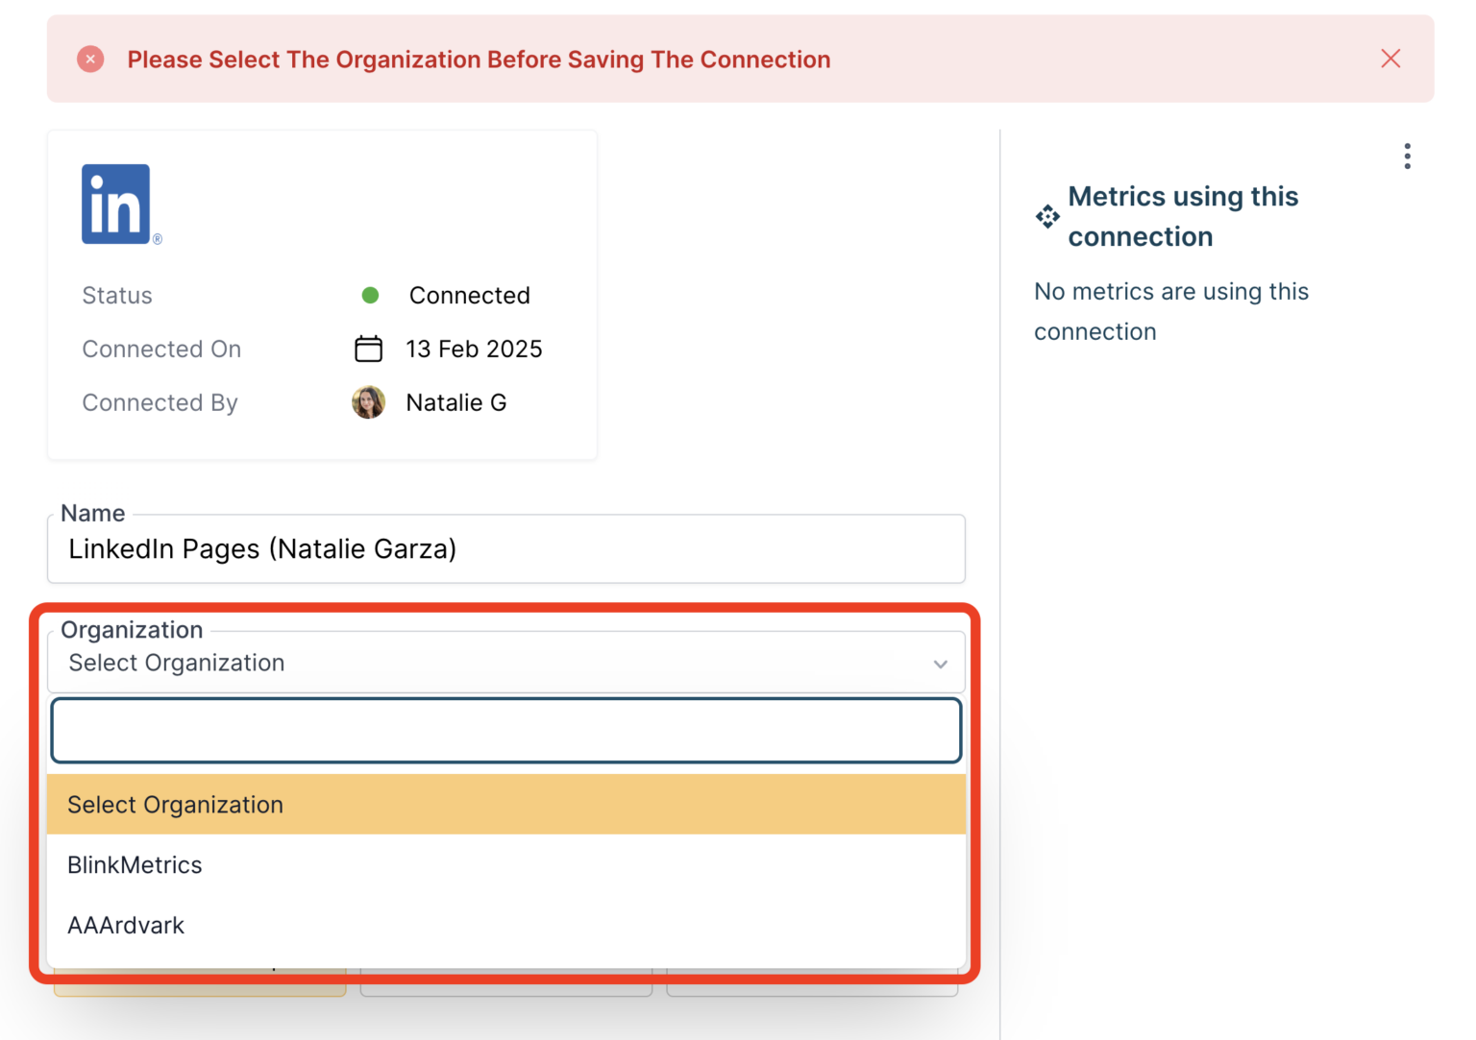Click the Connected By row

click(160, 402)
